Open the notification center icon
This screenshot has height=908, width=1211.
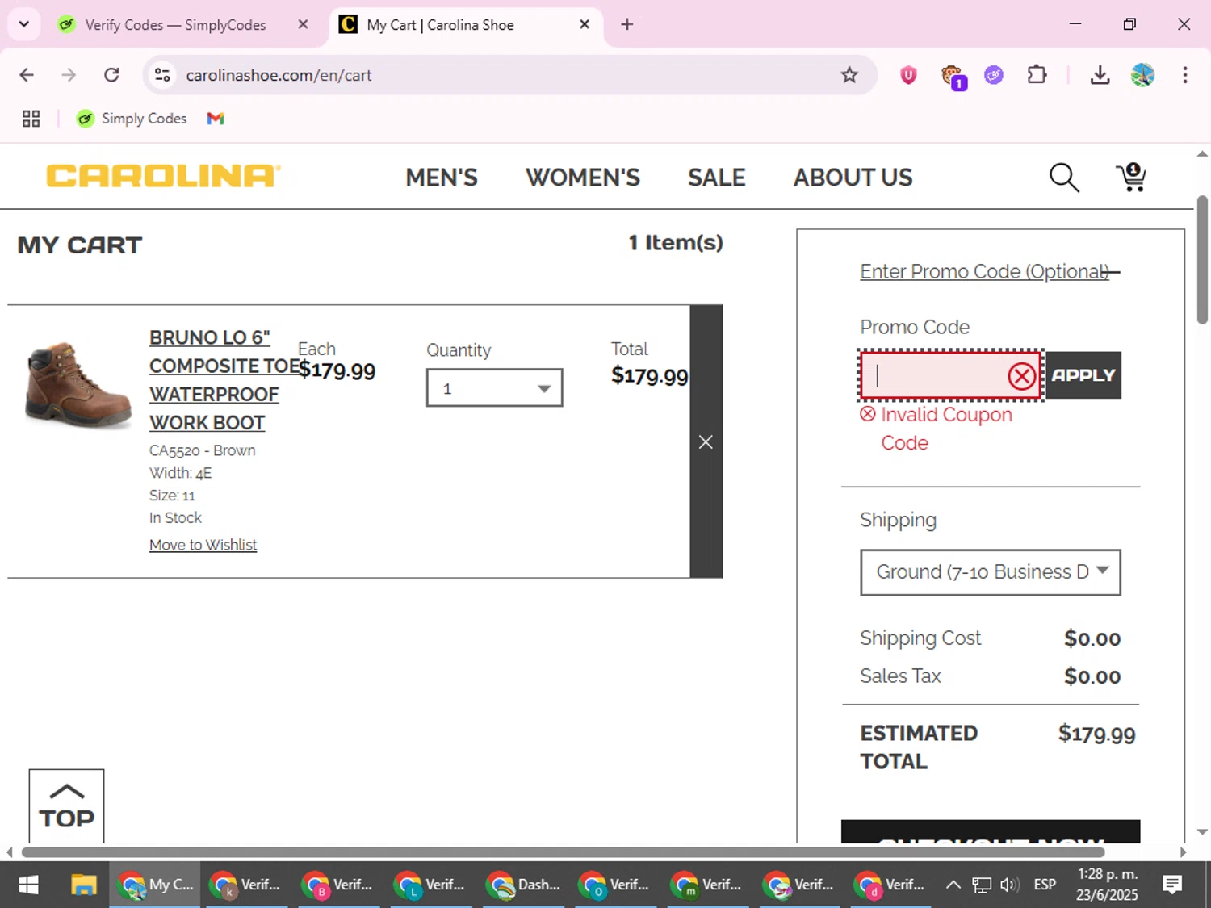coord(1172,885)
